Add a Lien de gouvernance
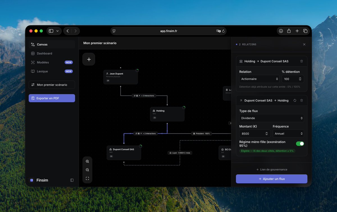337x212 pixels. [x=272, y=170]
